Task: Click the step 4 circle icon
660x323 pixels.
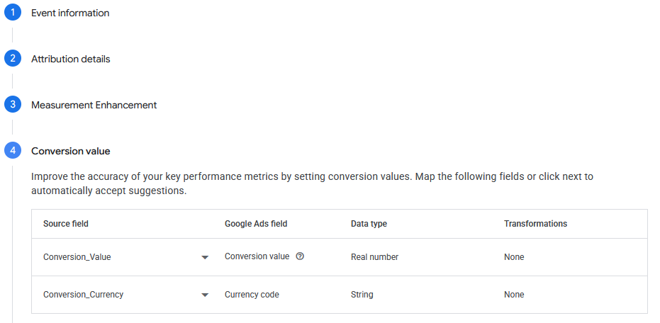Action: pyautogui.click(x=13, y=151)
